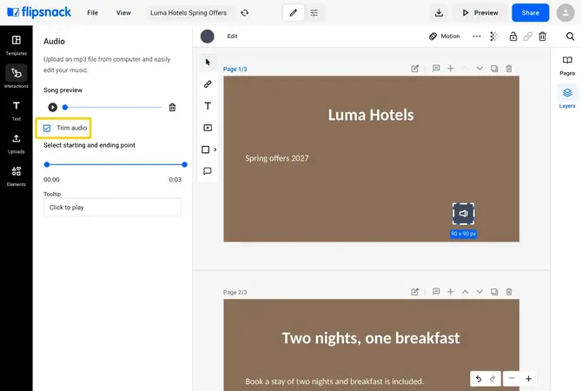Click the song preview progress slider
This screenshot has height=391, width=582.
pyautogui.click(x=113, y=108)
